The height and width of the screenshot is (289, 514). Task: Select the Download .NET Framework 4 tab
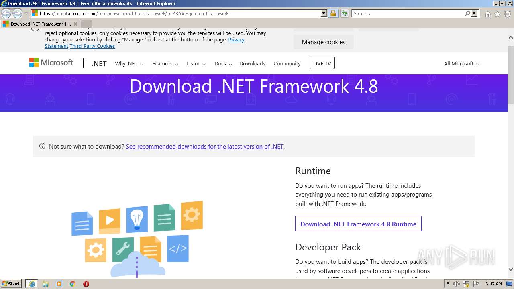point(40,24)
